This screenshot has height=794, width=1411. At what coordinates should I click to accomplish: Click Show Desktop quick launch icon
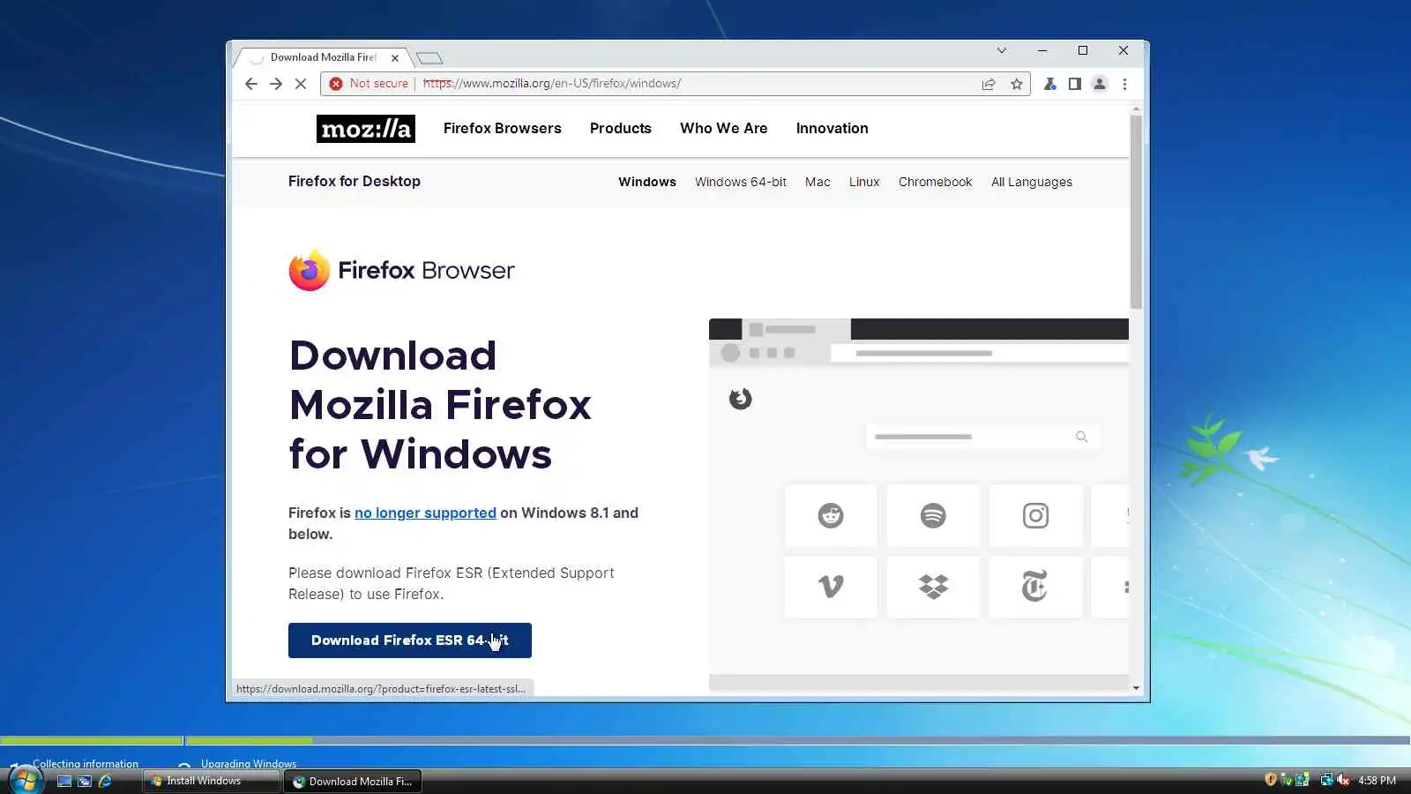[64, 781]
